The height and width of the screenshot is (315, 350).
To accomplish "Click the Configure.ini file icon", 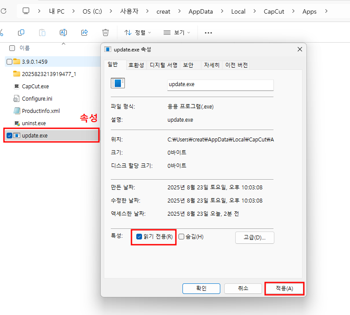I will (16, 98).
